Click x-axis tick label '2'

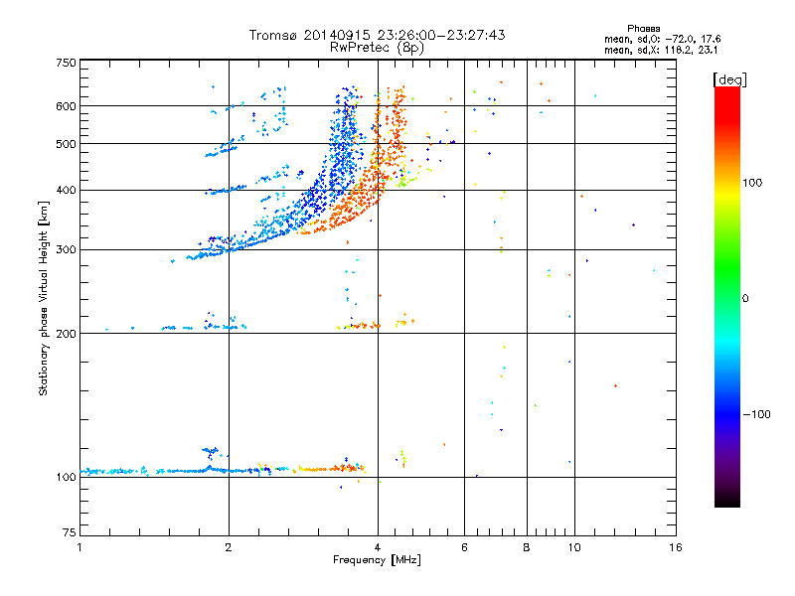click(229, 547)
